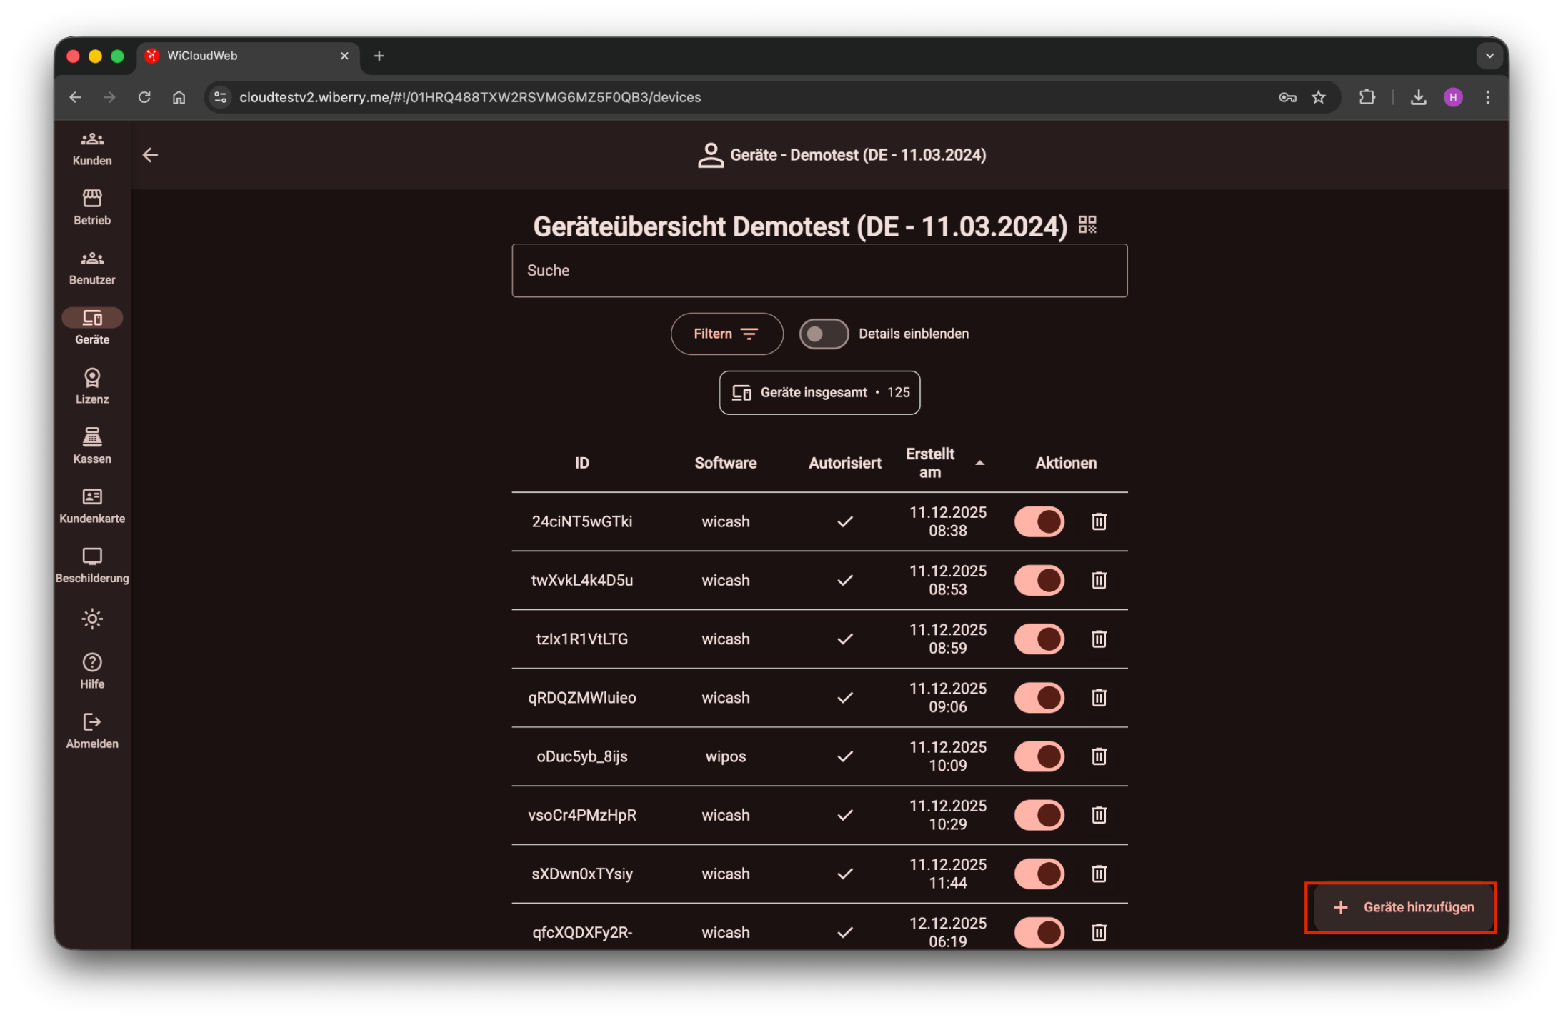This screenshot has width=1563, height=1020.
Task: Open the Filtern filter options
Action: coord(726,334)
